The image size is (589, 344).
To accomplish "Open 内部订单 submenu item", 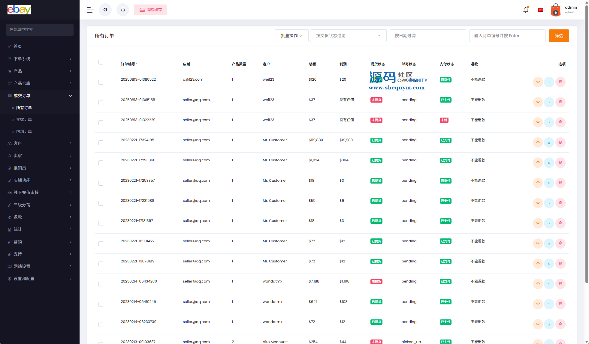I will (x=24, y=131).
